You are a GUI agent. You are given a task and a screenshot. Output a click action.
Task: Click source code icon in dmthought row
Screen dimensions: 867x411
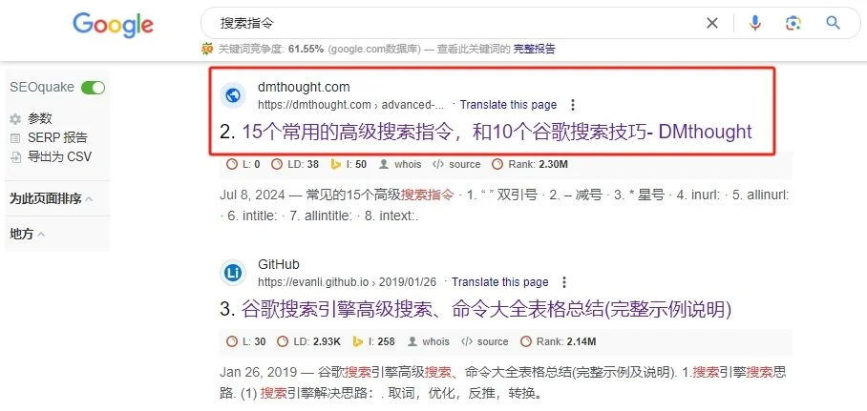coord(438,164)
